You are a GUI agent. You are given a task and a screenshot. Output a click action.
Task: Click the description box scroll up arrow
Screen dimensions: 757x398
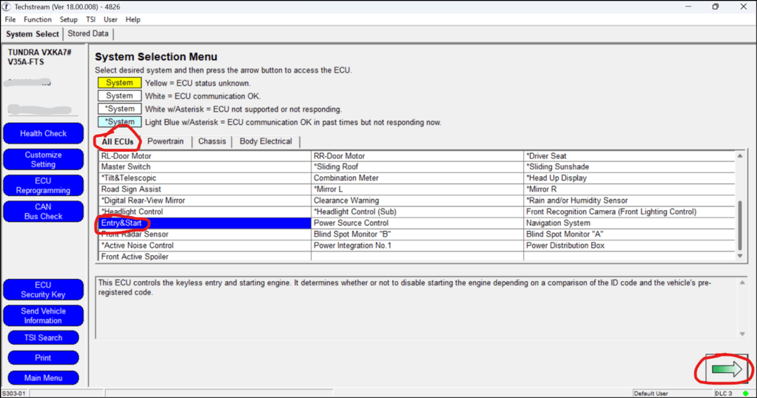742,282
